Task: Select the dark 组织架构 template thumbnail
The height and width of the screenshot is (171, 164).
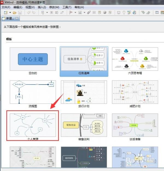Action: [x=84, y=157]
